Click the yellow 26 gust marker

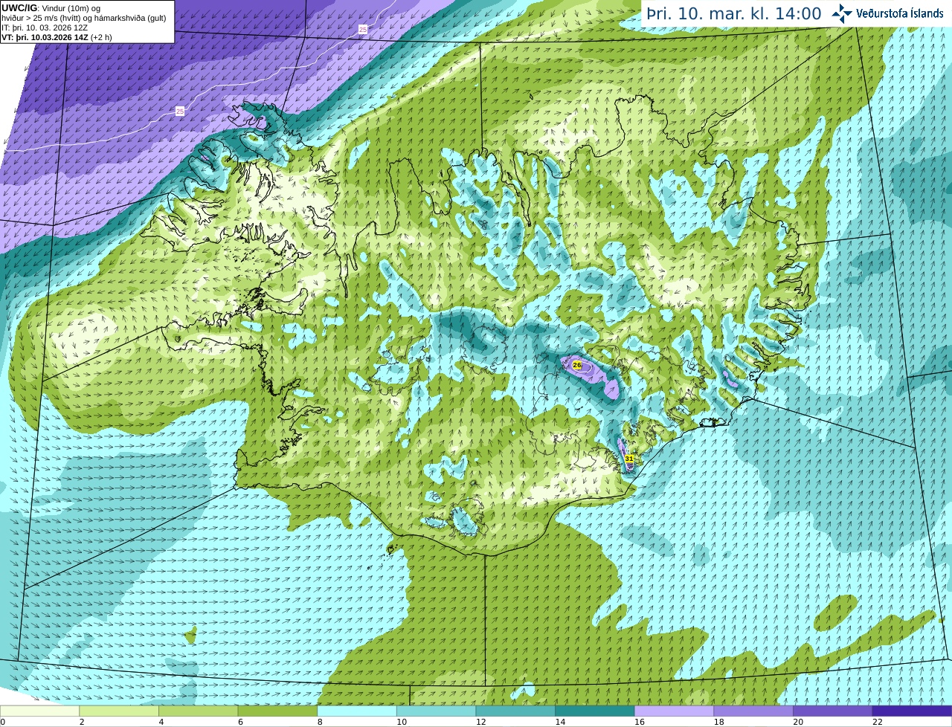pos(576,365)
